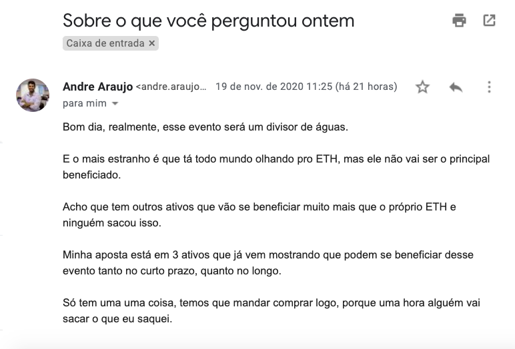Viewport: 515px width, 349px height.
Task: Click the (há 21 horas) relative time
Action: [367, 87]
